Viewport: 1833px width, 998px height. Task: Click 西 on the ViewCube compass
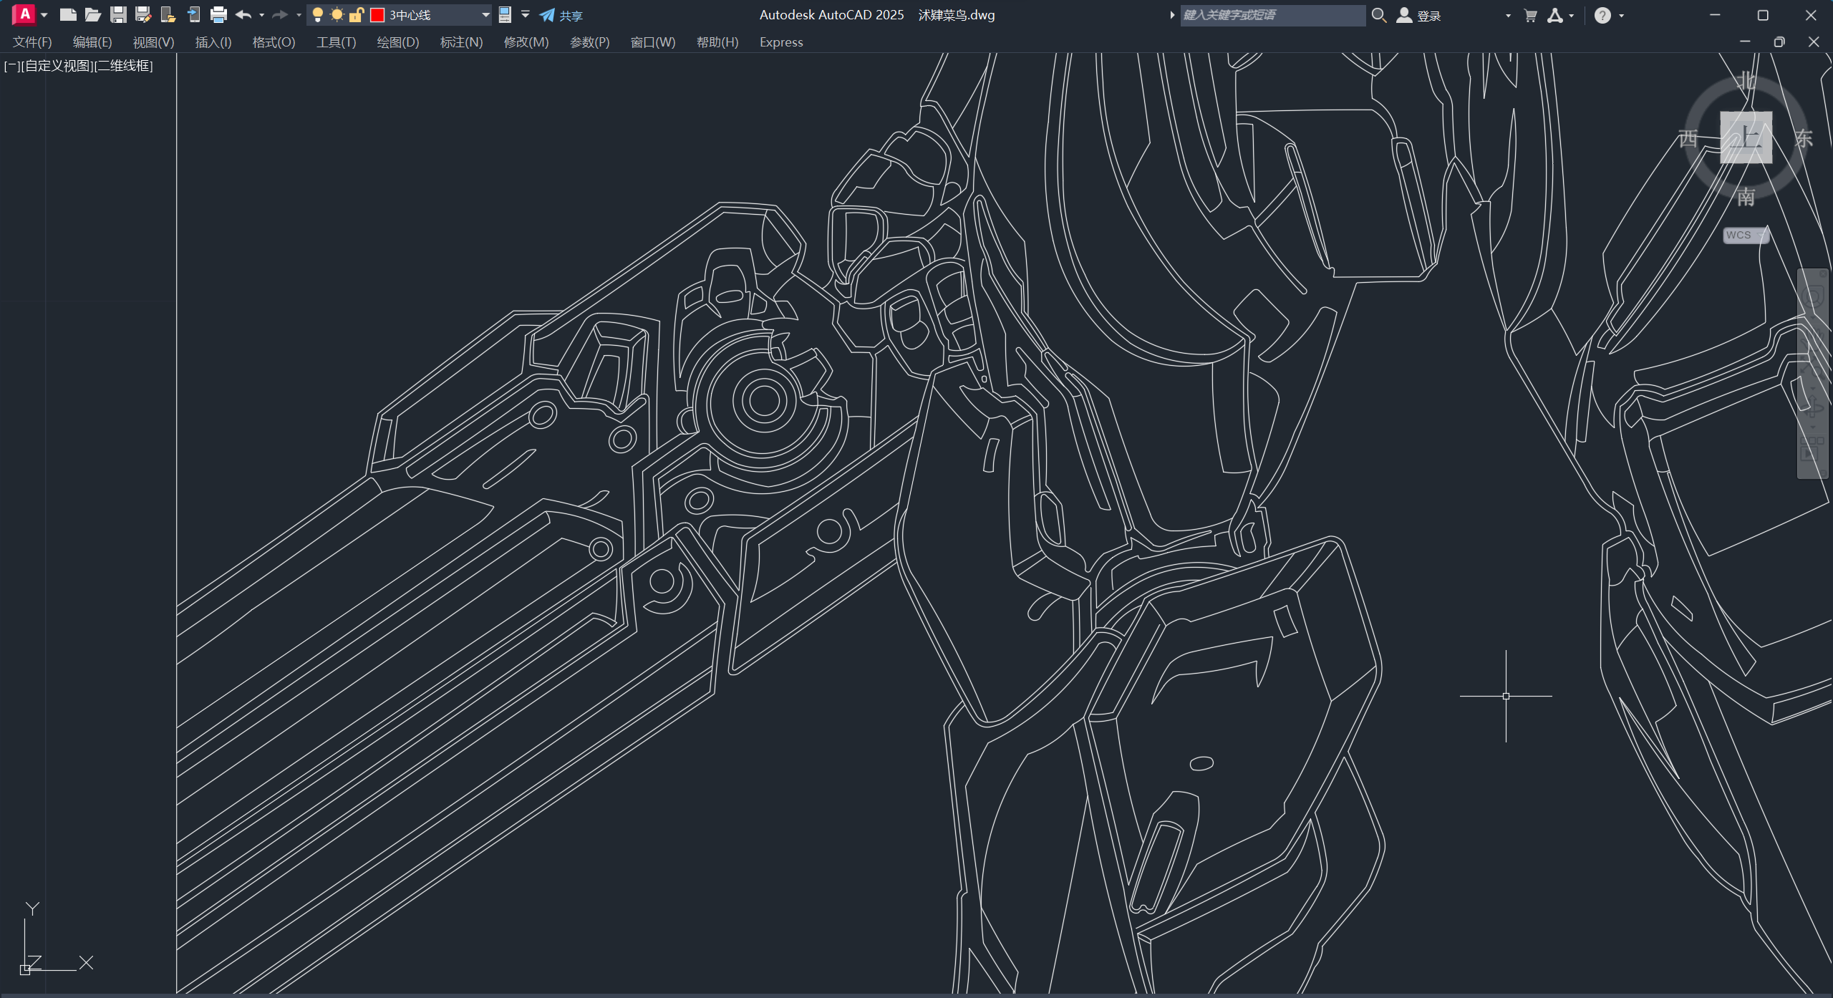click(x=1688, y=138)
